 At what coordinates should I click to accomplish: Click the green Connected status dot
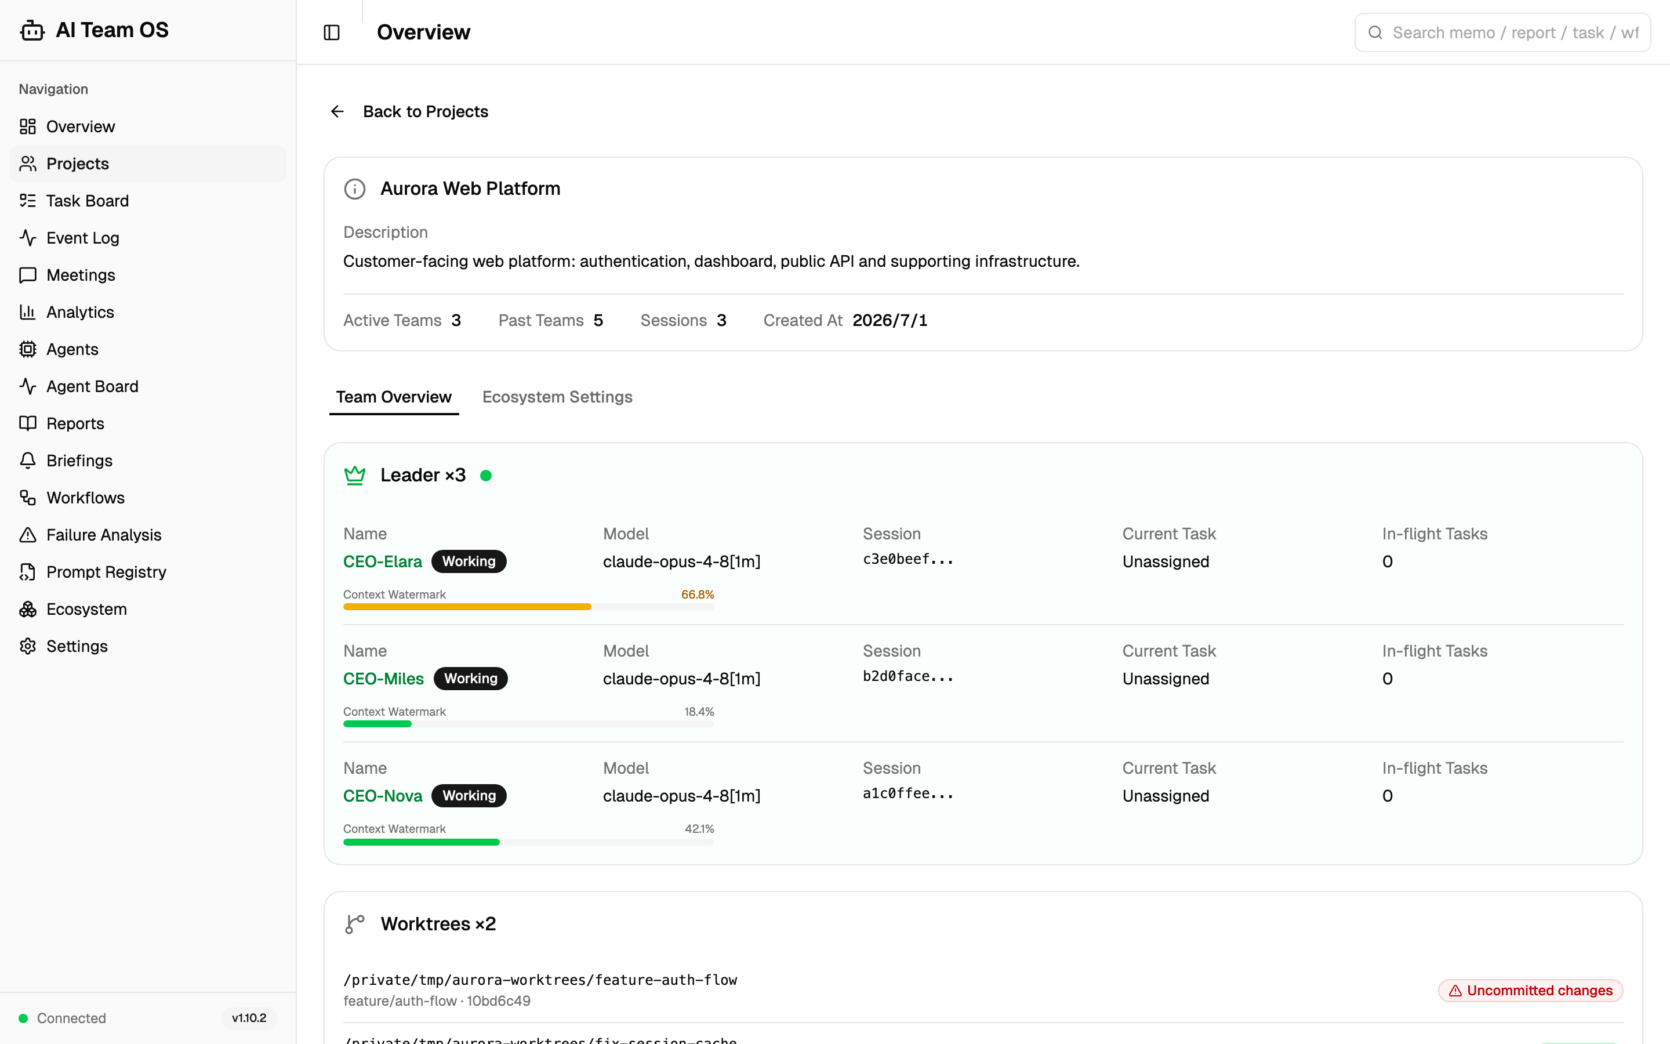point(23,1018)
